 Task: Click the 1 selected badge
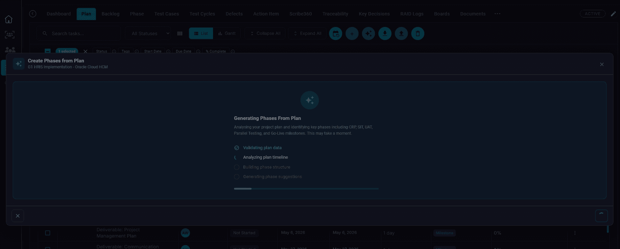pyautogui.click(x=67, y=52)
